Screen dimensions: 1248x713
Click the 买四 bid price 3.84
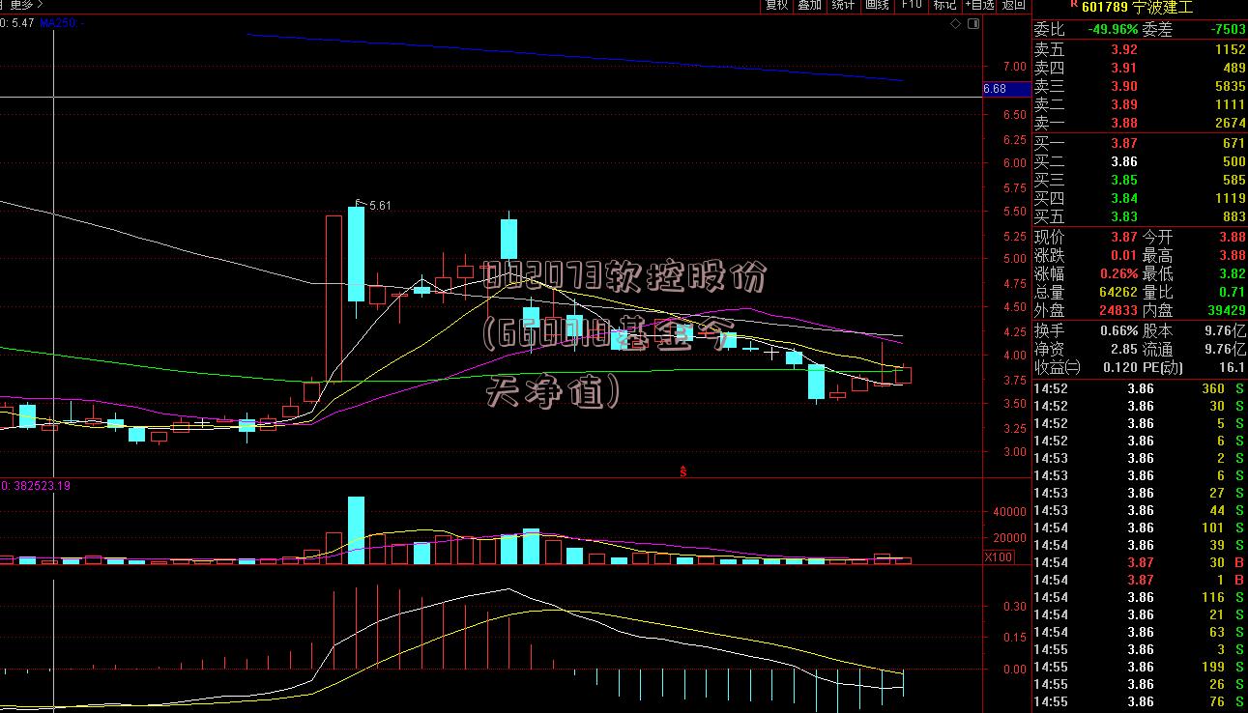coord(1123,198)
